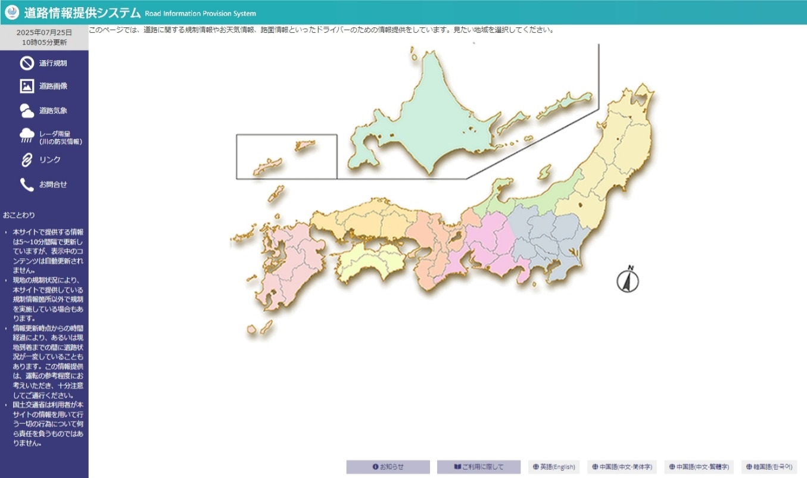Click the traffic restriction prohibition icon

coord(27,63)
